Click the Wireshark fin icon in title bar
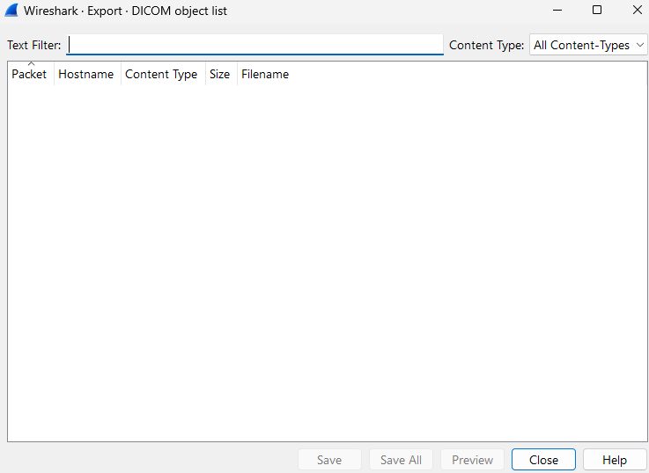 click(11, 11)
